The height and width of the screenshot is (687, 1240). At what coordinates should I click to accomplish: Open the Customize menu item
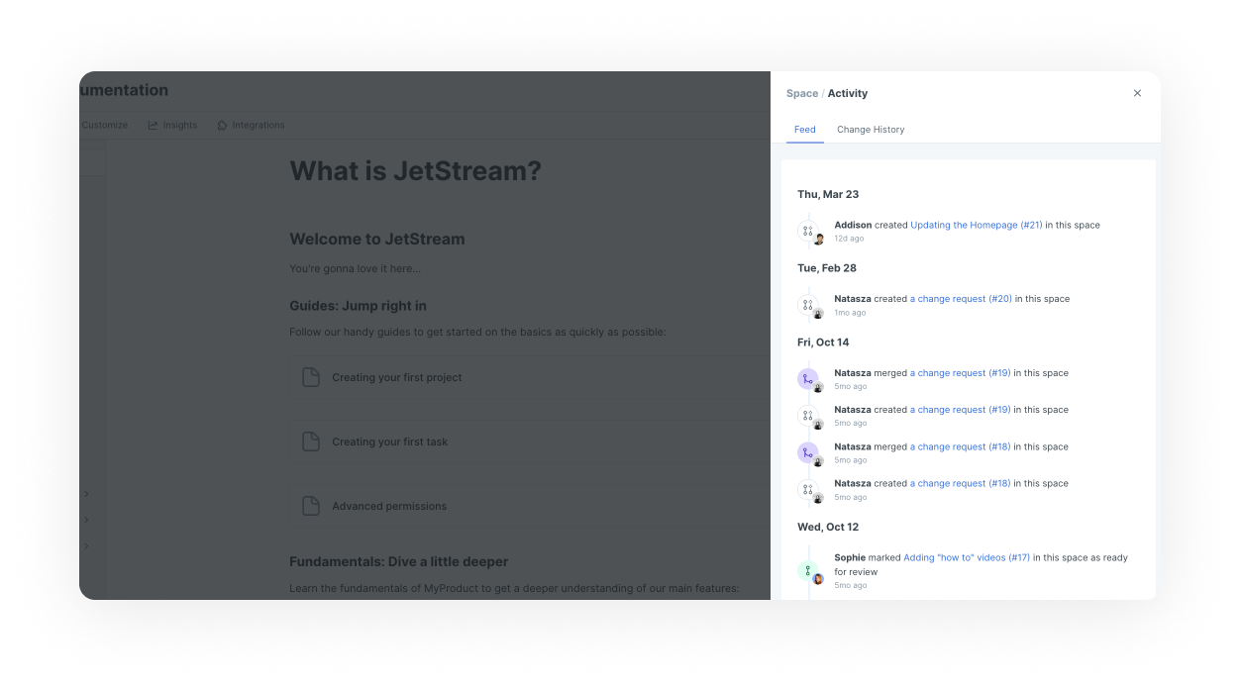pyautogui.click(x=104, y=126)
